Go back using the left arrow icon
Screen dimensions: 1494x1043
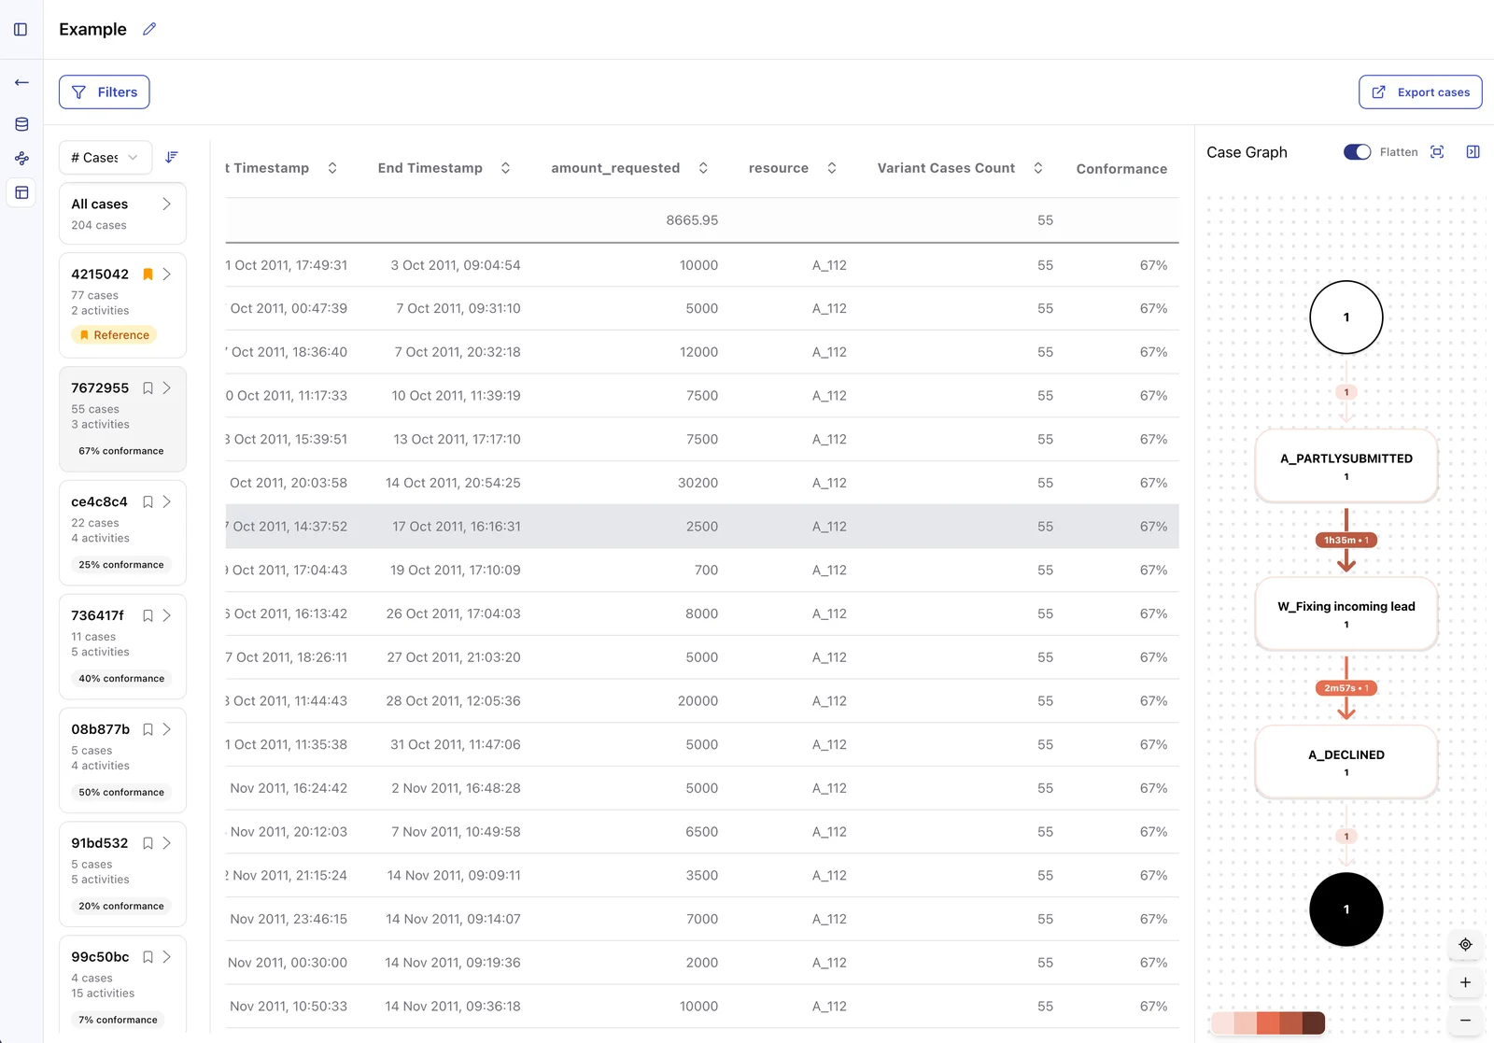click(21, 83)
